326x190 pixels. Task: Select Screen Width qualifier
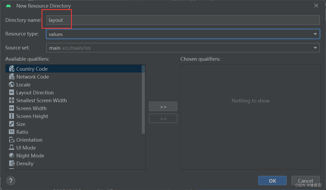point(74,108)
